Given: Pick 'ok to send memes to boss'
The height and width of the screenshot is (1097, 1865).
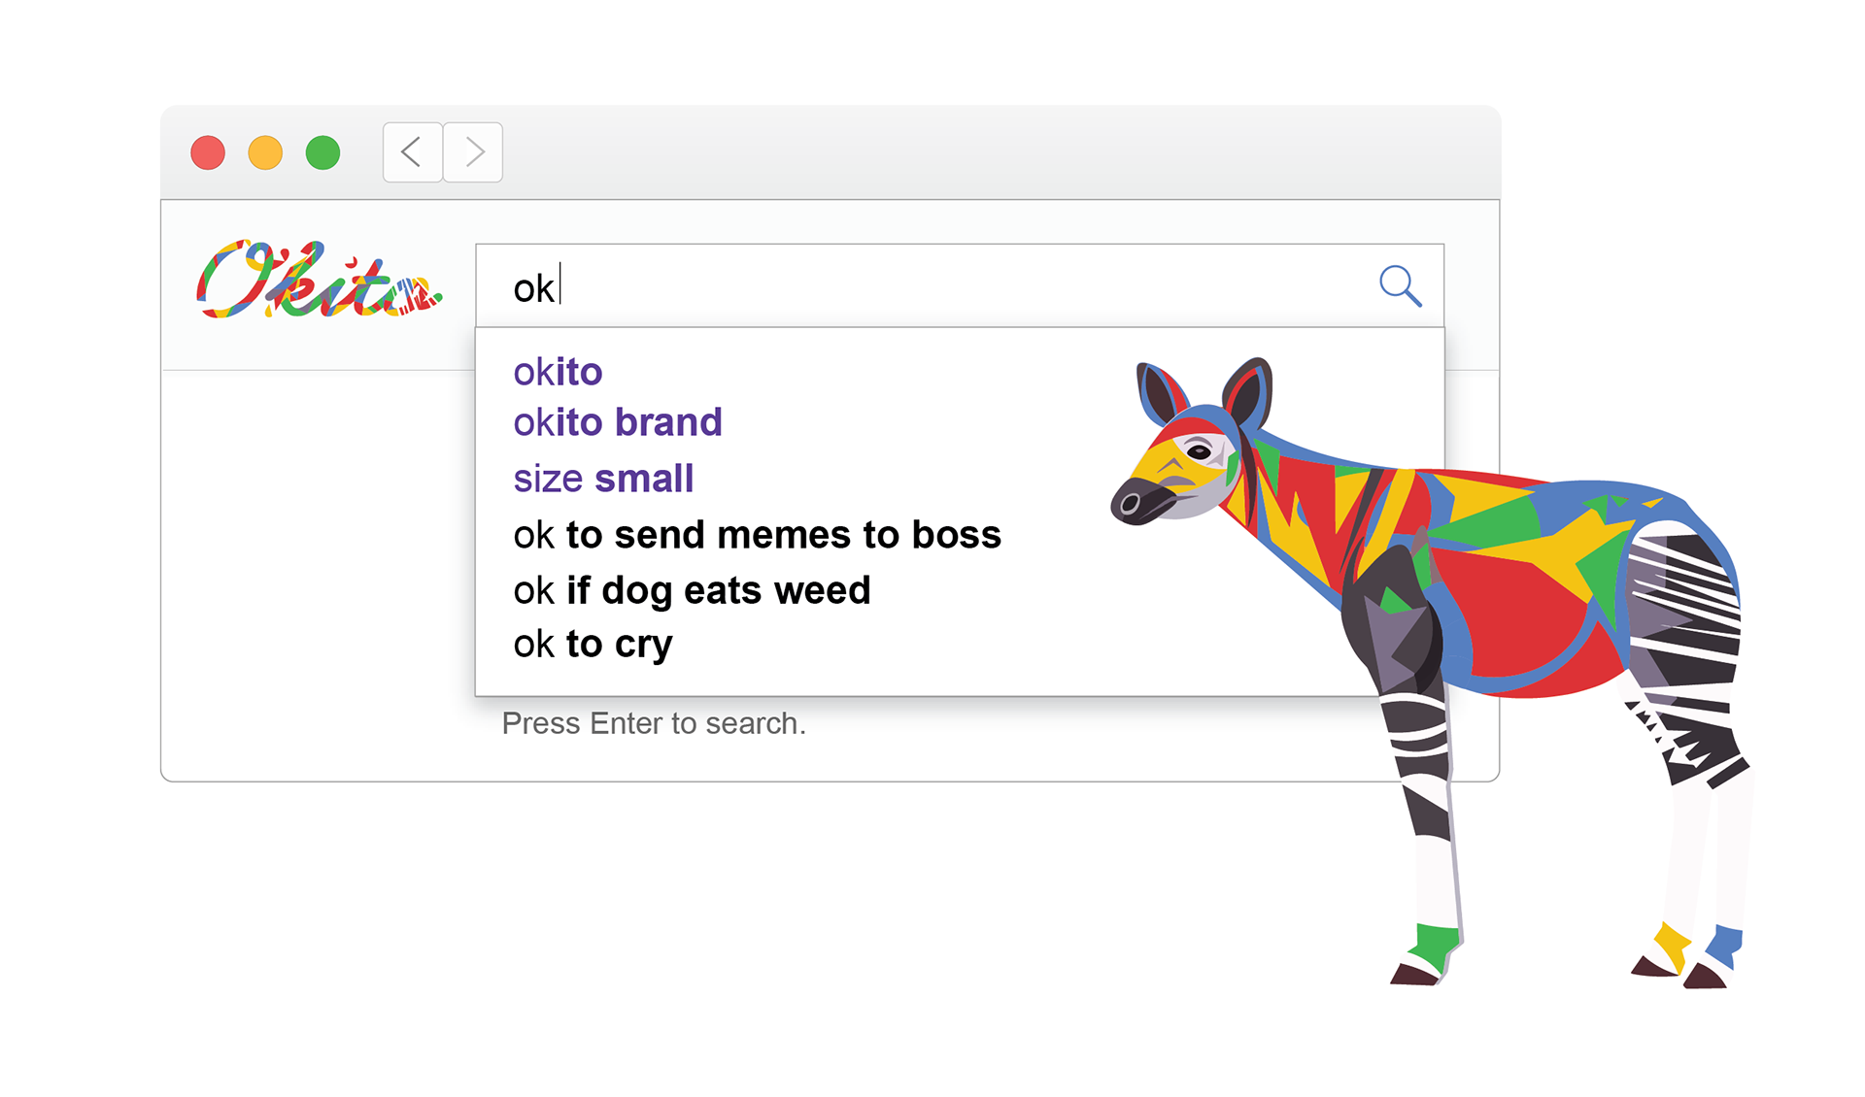Looking at the screenshot, I should point(757,535).
